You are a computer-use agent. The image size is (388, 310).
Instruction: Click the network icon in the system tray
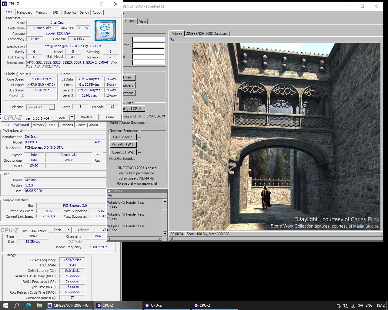coord(353,305)
